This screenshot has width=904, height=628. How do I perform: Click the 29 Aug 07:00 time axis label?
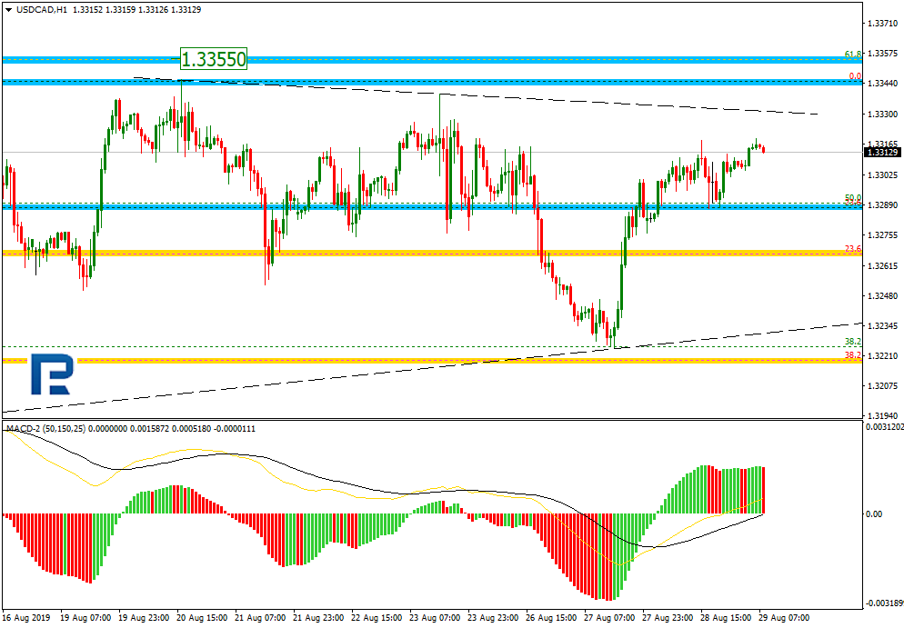(784, 618)
